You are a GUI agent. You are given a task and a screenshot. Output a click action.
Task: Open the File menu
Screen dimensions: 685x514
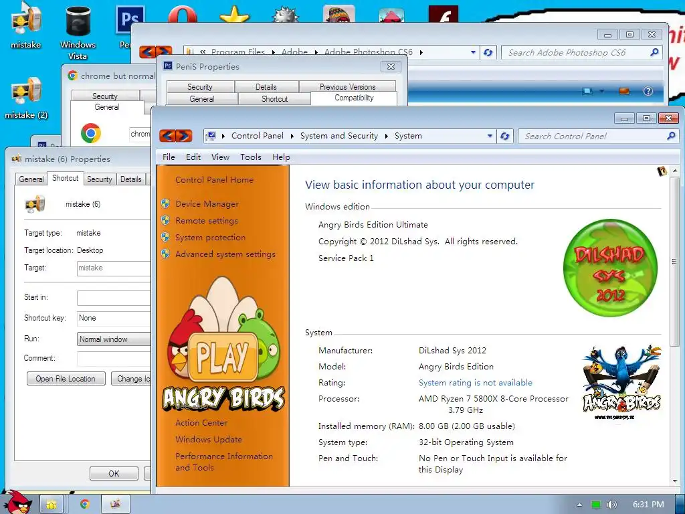coord(169,157)
